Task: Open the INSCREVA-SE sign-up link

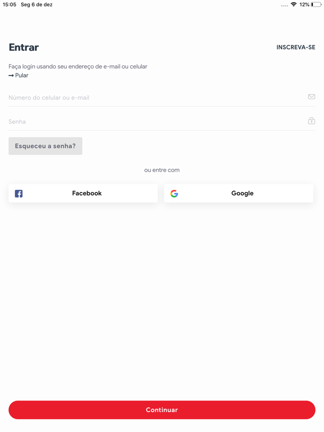Action: [x=296, y=47]
